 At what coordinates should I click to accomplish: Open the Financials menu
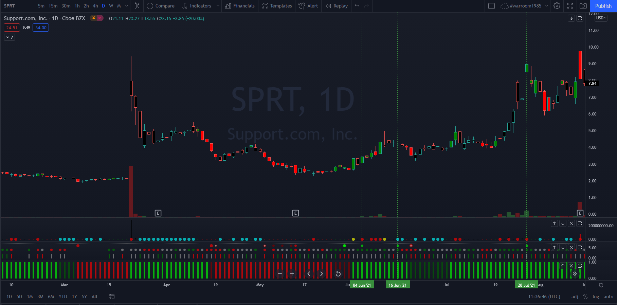(x=240, y=6)
